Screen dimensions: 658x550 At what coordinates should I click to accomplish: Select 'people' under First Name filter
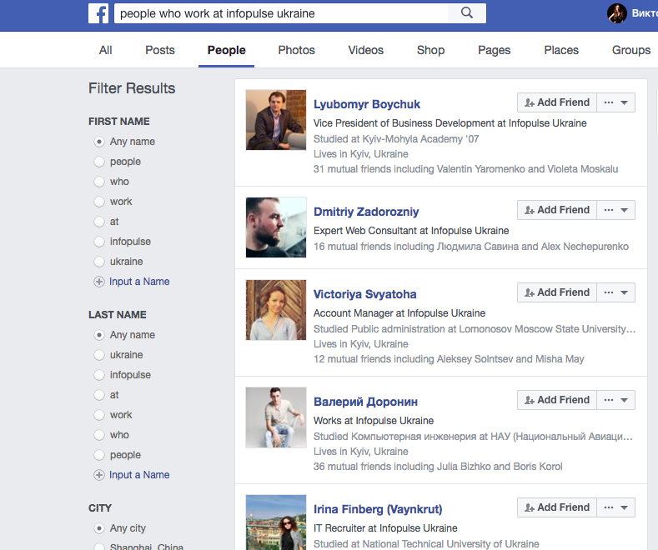point(99,162)
